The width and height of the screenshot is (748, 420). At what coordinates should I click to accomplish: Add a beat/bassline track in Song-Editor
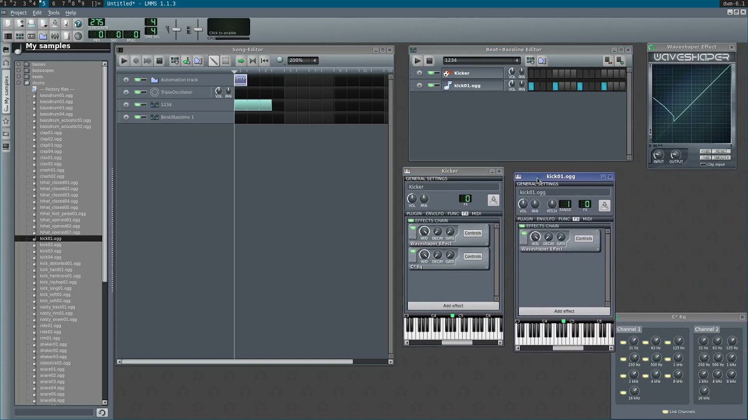tap(175, 60)
